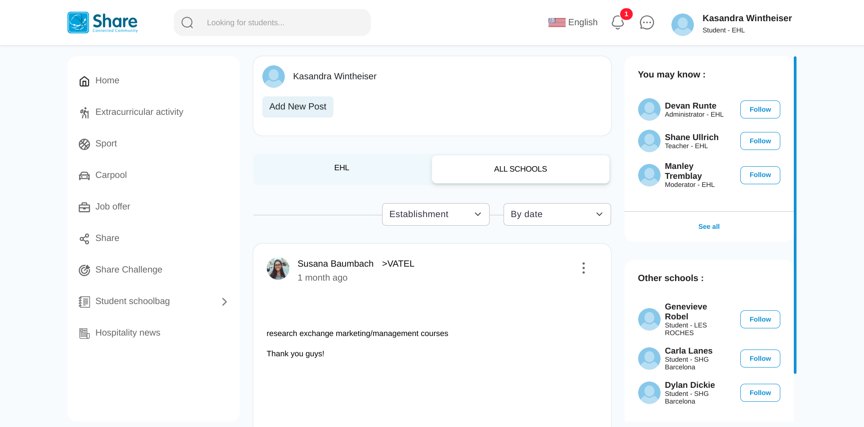Select the Share network icon
864x427 pixels.
[x=84, y=239]
